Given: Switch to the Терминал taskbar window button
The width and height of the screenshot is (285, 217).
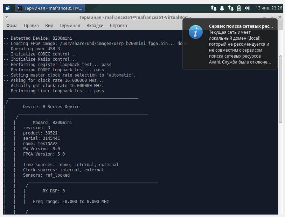Looking at the screenshot, I should tap(50, 8).
